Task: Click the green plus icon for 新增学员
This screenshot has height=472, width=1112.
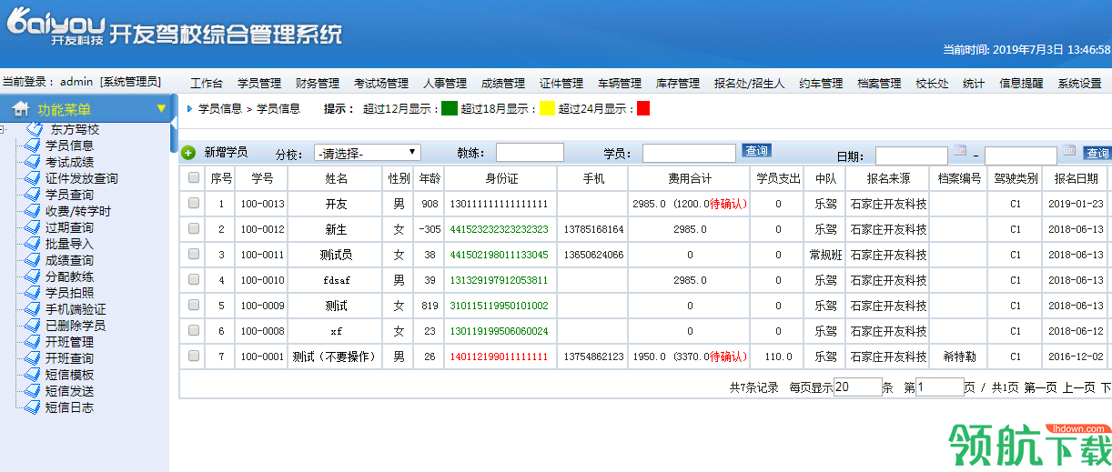Action: click(x=188, y=153)
